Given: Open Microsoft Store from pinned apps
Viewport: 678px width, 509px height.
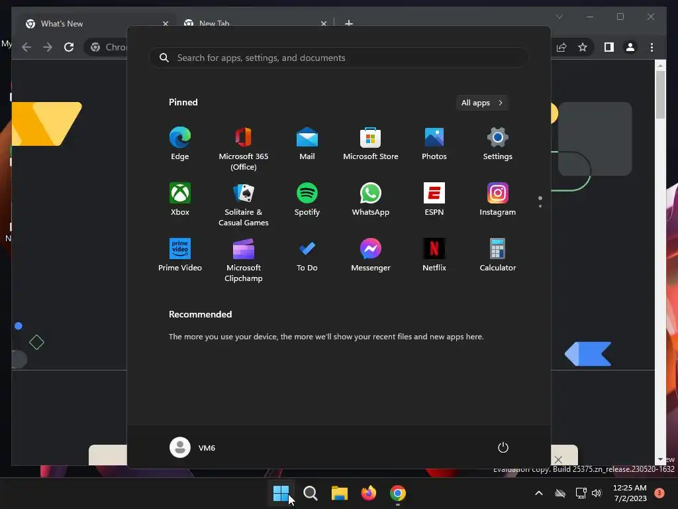Looking at the screenshot, I should [x=371, y=144].
